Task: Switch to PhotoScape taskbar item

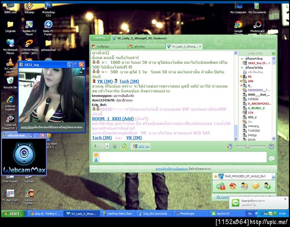Action: pyautogui.click(x=191, y=213)
